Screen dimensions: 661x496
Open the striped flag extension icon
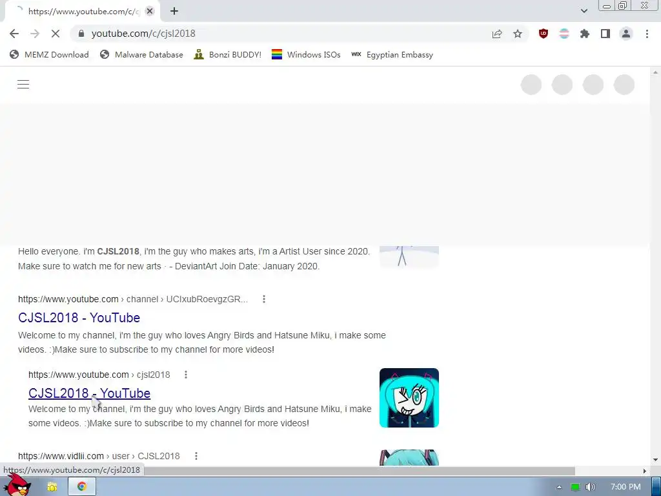pyautogui.click(x=564, y=34)
